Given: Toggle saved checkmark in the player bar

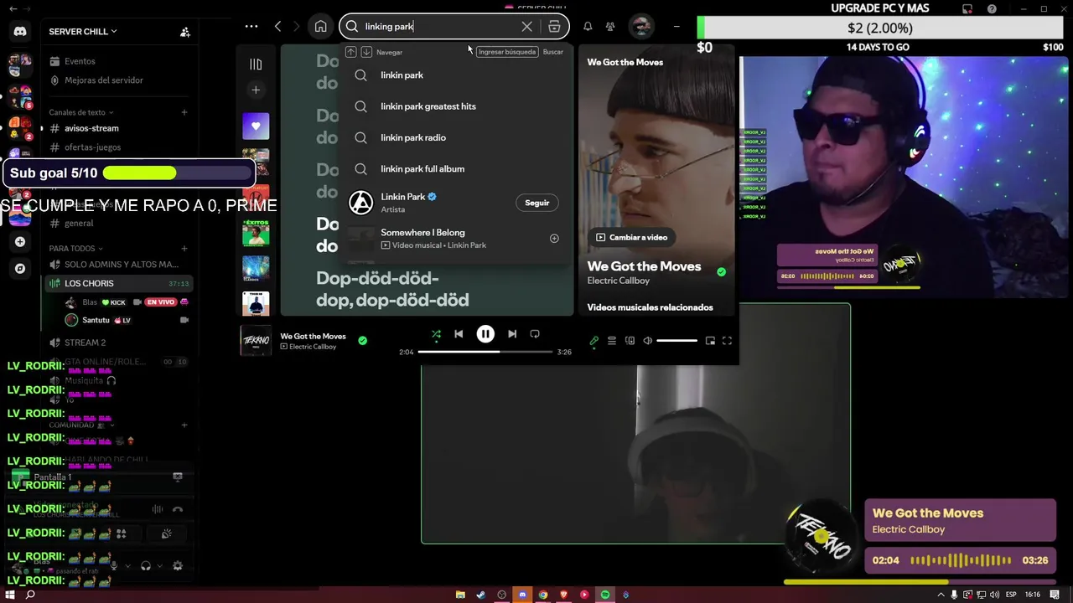Looking at the screenshot, I should pos(362,341).
